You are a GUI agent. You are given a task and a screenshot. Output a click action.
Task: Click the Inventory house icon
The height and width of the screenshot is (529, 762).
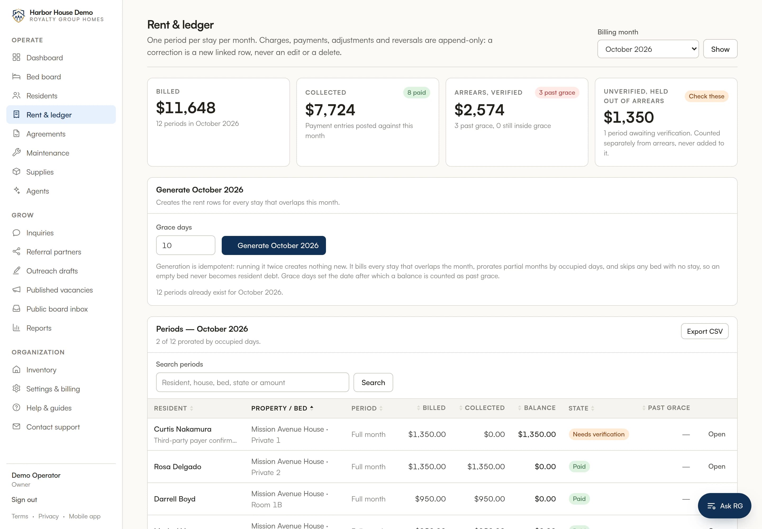click(x=16, y=370)
